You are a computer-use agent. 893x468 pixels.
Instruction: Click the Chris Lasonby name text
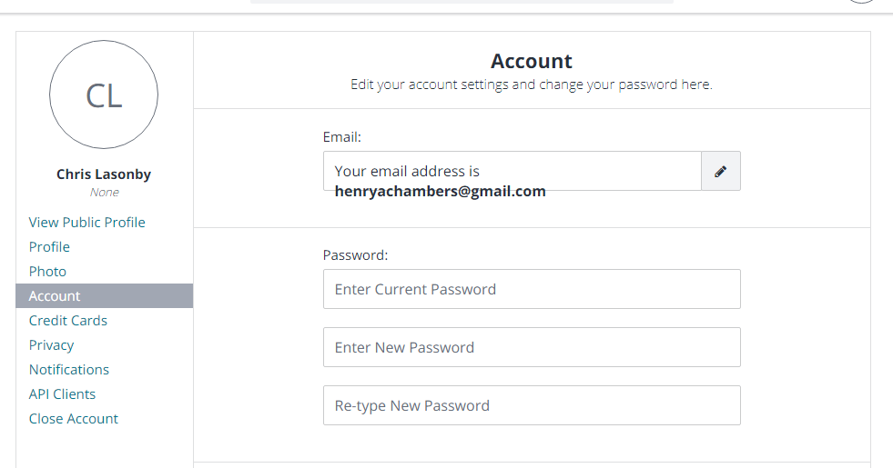(x=104, y=174)
